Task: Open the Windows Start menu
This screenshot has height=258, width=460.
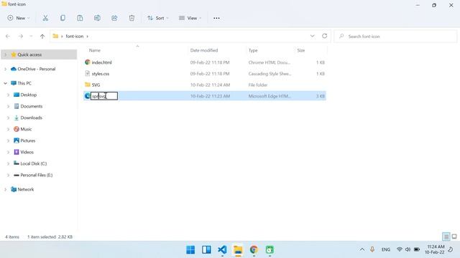Action: [x=190, y=249]
